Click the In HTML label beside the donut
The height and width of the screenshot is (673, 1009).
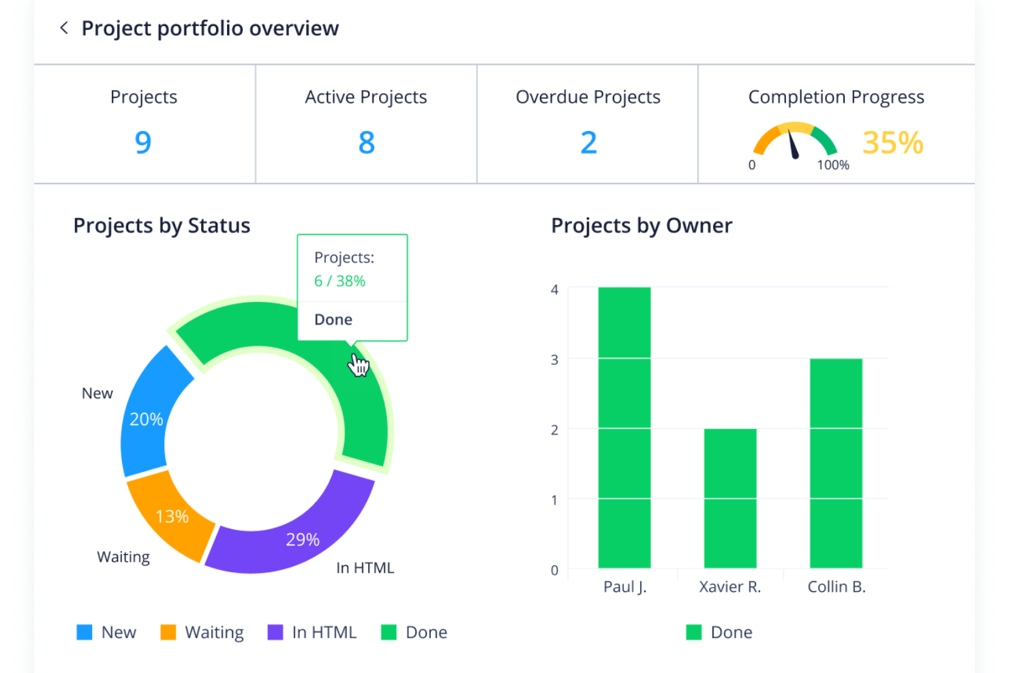coord(365,568)
